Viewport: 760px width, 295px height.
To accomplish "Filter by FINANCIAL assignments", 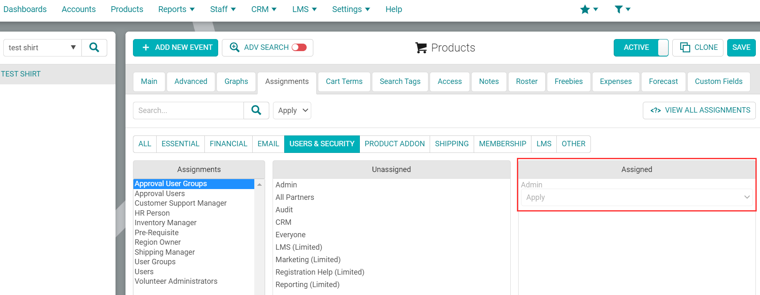I will click(x=229, y=144).
